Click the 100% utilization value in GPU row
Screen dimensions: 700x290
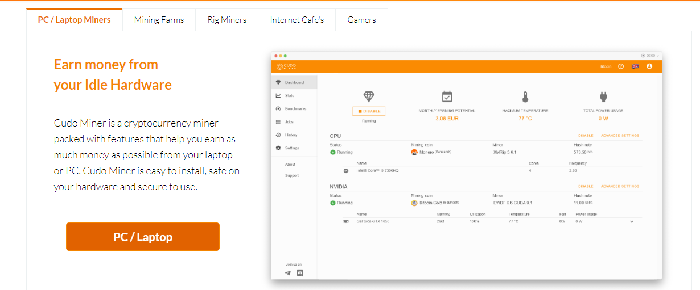tap(474, 221)
